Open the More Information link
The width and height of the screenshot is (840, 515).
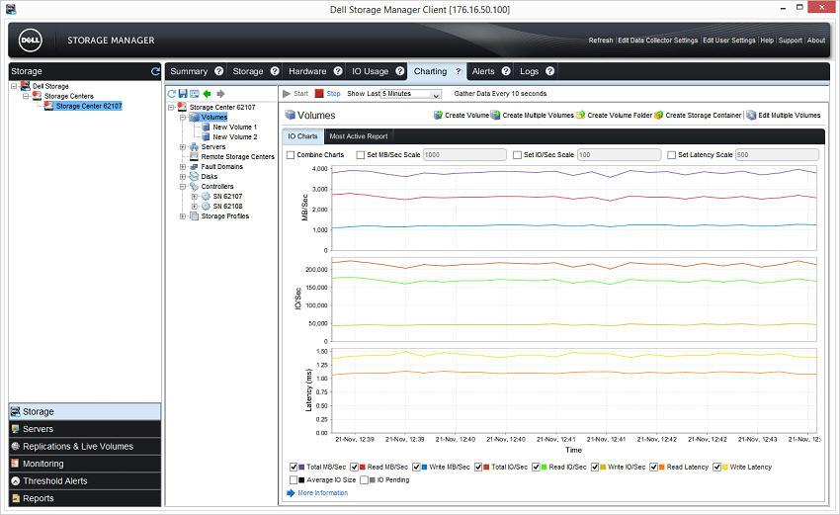coord(322,493)
